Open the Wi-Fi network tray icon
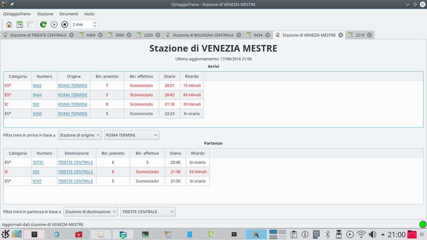 [x=361, y=234]
